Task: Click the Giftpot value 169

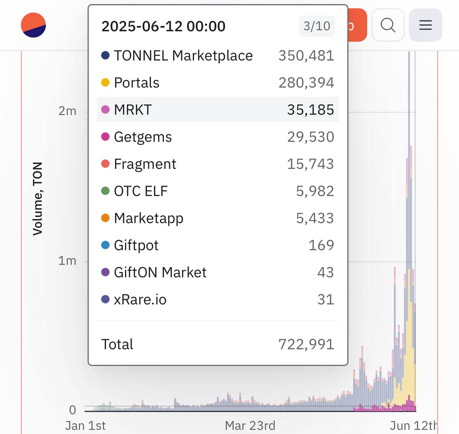Action: click(321, 245)
